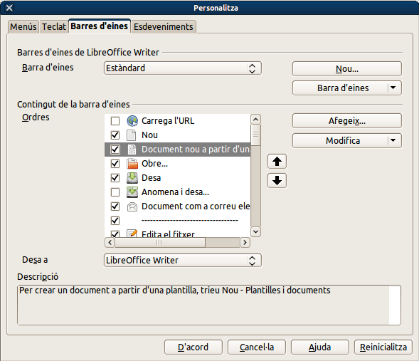The height and width of the screenshot is (361, 419).
Task: Confirm with the D'acord button
Action: click(193, 347)
